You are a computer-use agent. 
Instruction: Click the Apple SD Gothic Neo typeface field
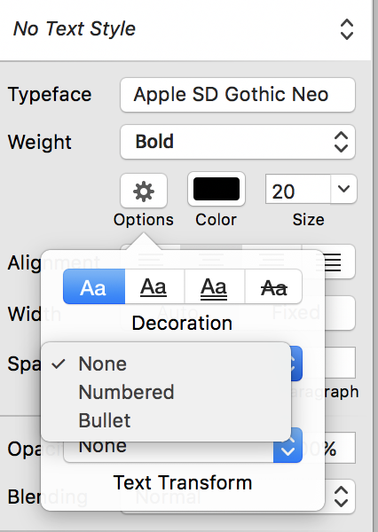tap(238, 95)
